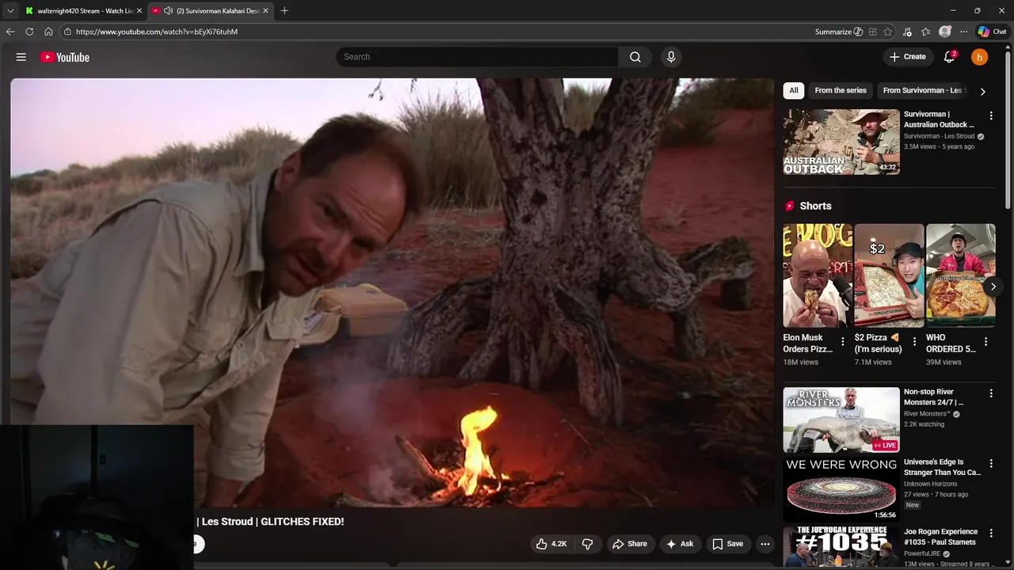The width and height of the screenshot is (1014, 570).
Task: Open YouTube notifications bell
Action: point(949,57)
